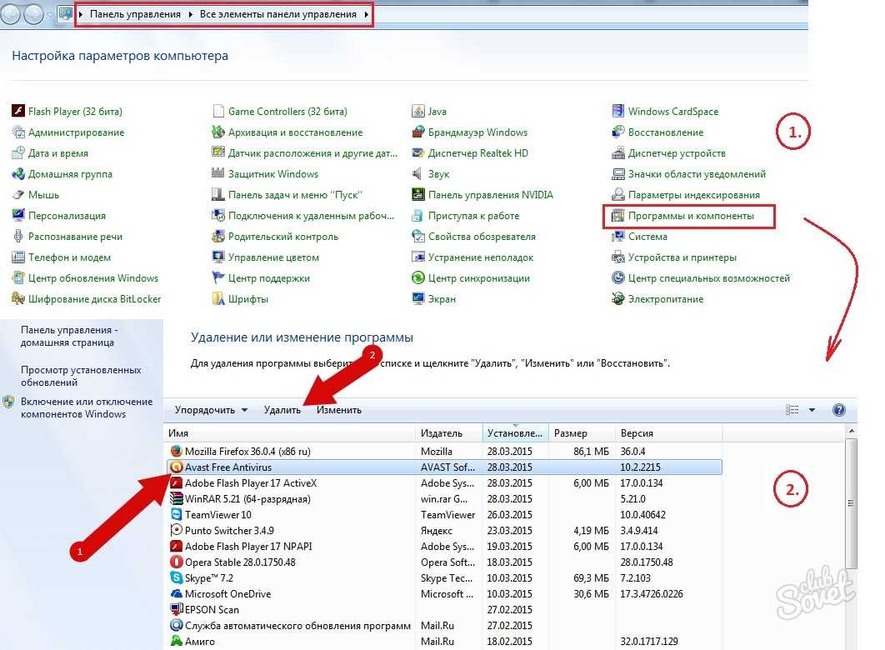Open Панель управления - домашняя страница link
This screenshot has width=885, height=650.
tap(69, 337)
